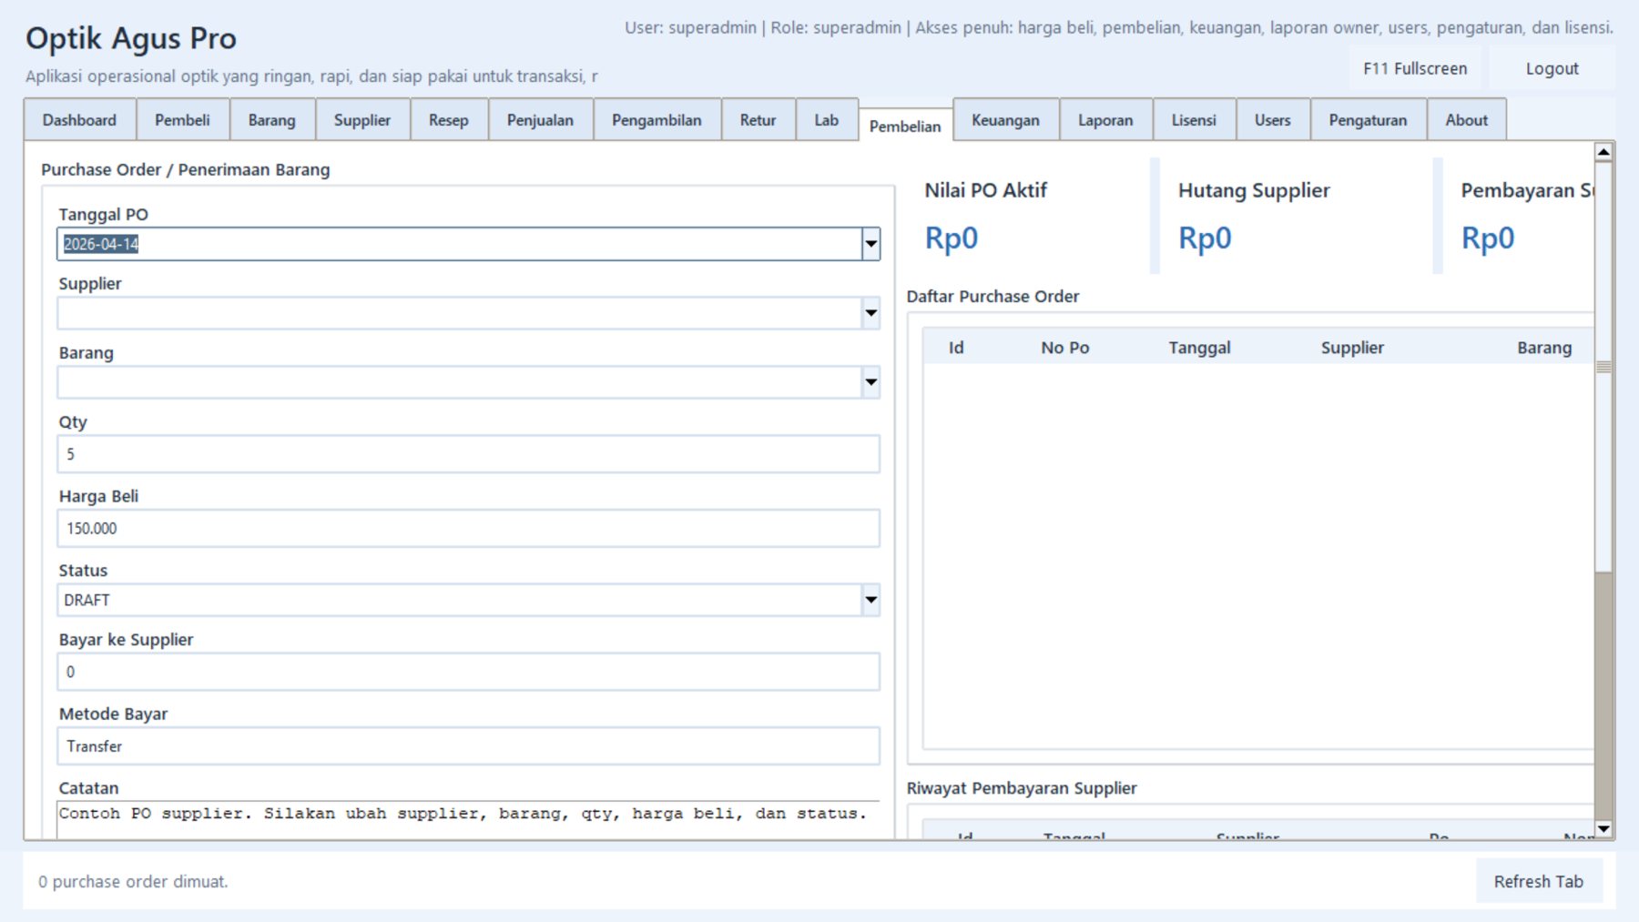Expand the Barang combo box
The image size is (1639, 922).
coord(870,382)
